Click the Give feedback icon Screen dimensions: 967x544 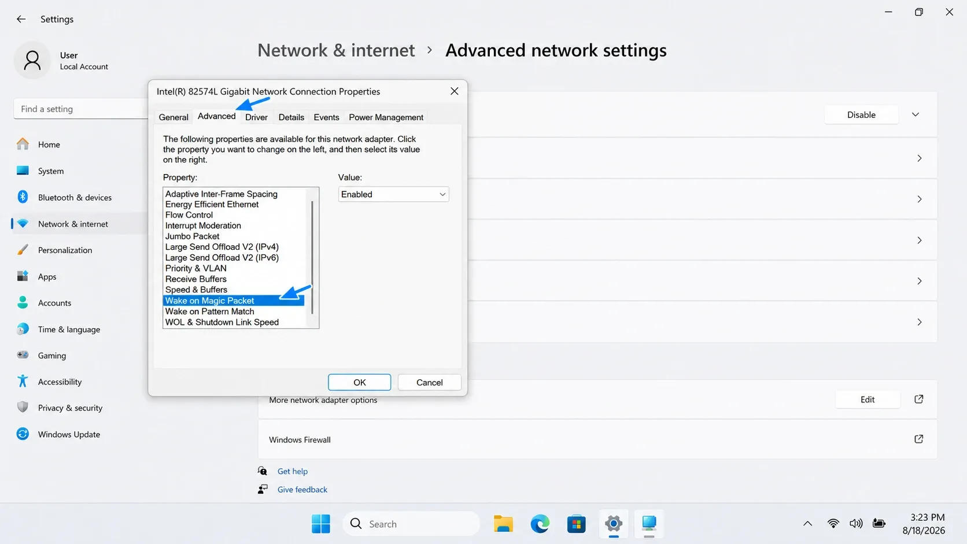(263, 489)
